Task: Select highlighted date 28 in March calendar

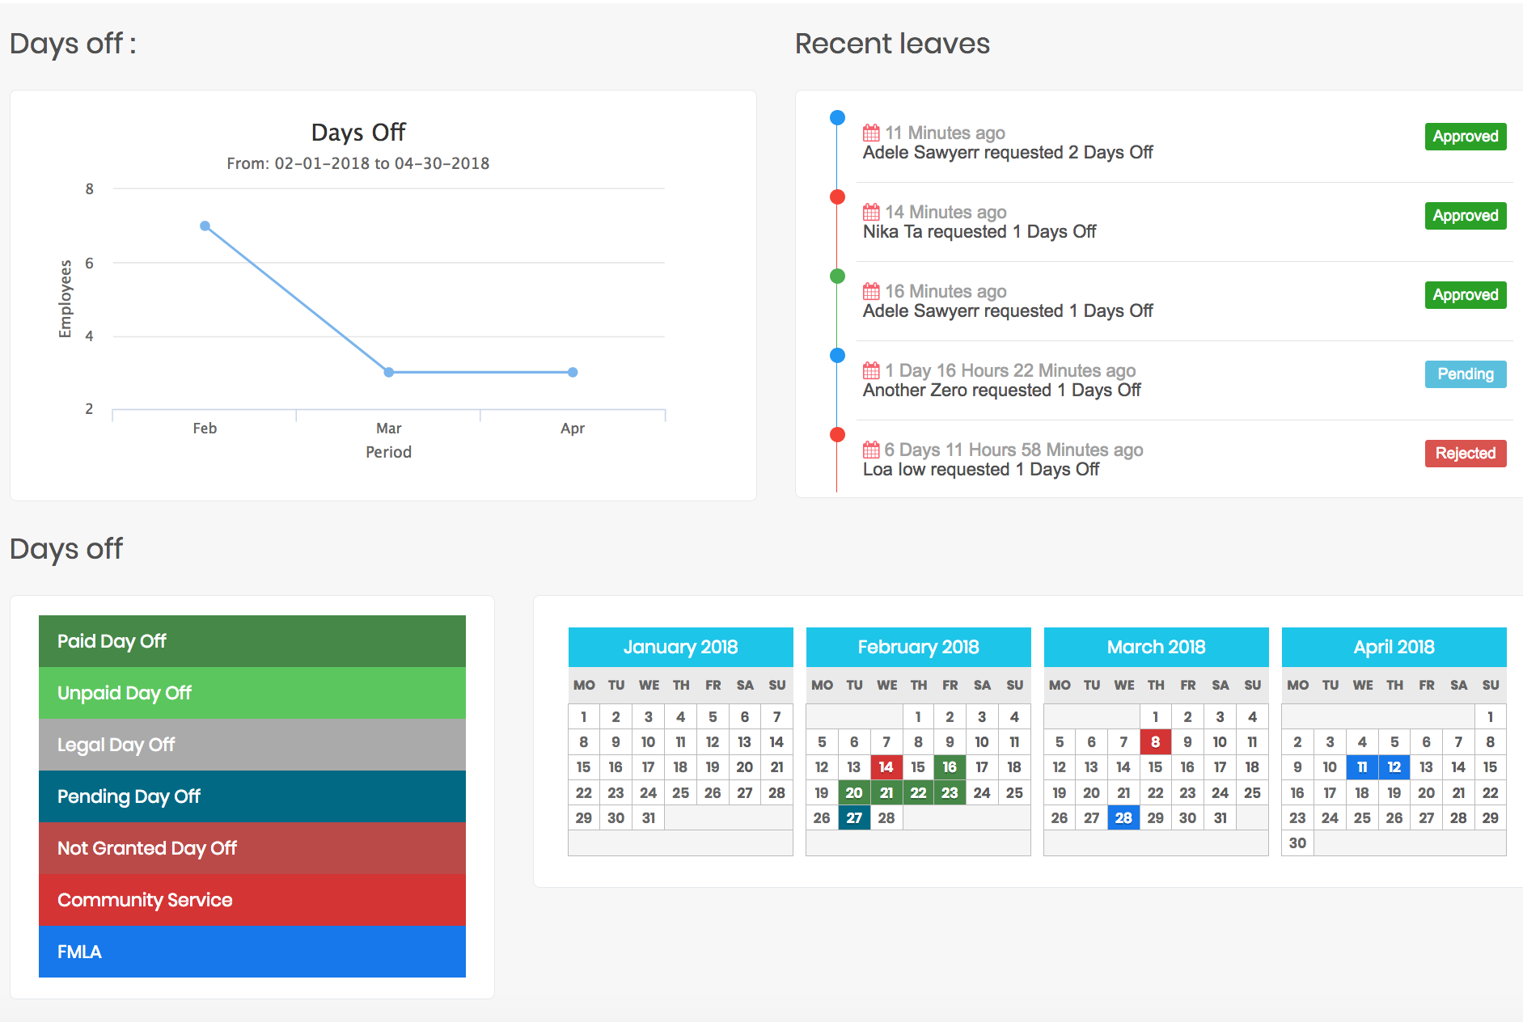Action: (x=1123, y=817)
